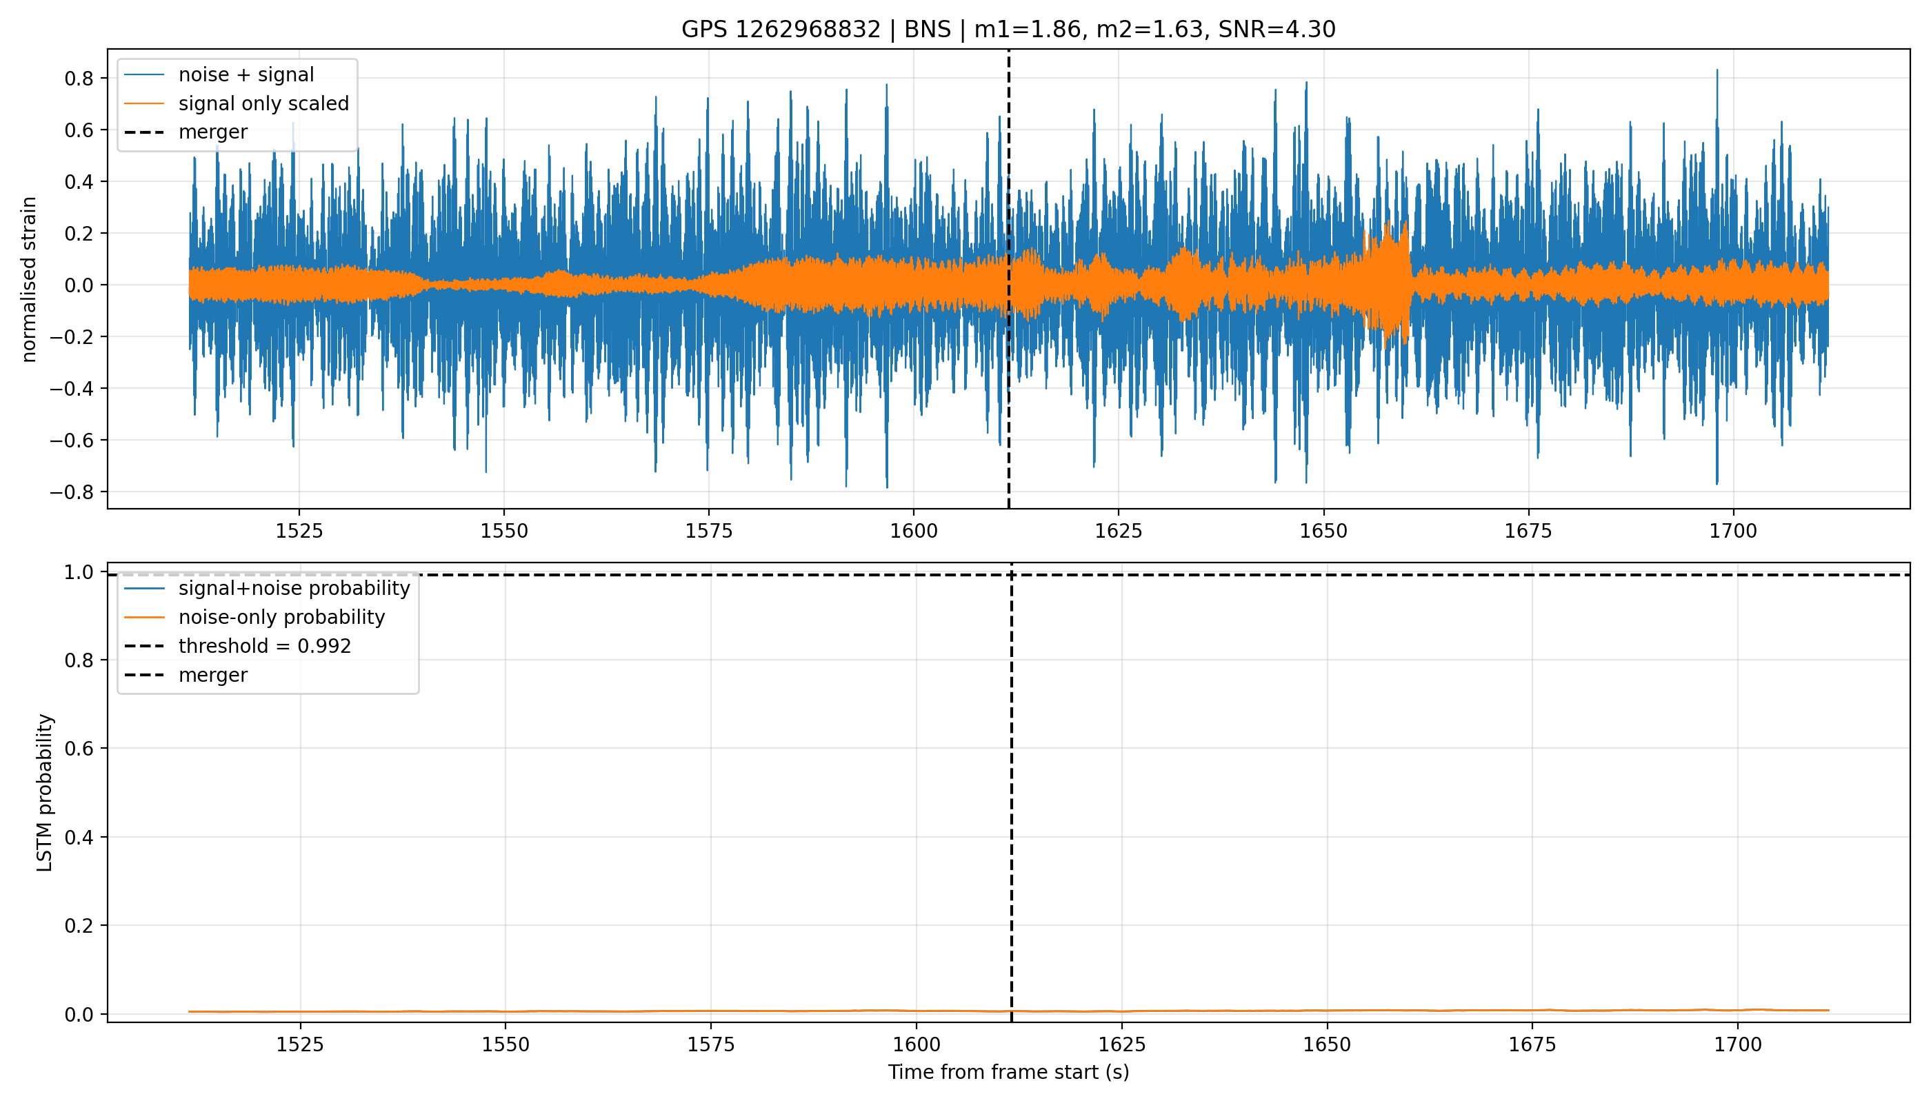
Task: Click the plot title showing GPS 1262968832
Action: pos(1008,30)
